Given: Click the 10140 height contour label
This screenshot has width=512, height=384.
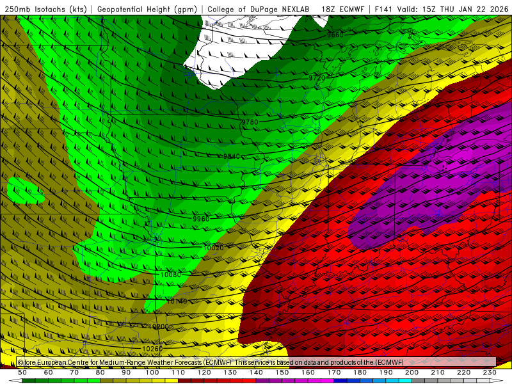Looking at the screenshot, I should click(x=177, y=301).
